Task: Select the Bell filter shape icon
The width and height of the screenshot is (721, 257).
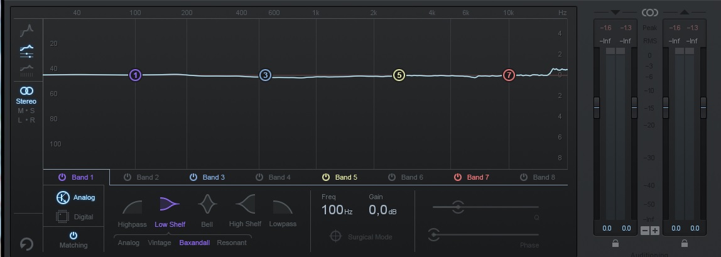Action: pyautogui.click(x=207, y=204)
